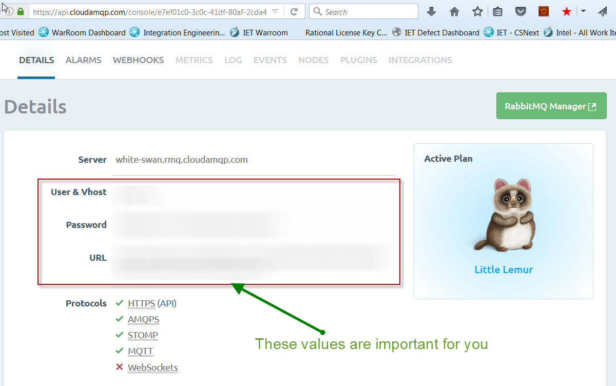Click the WebSockets protocol entry

153,367
